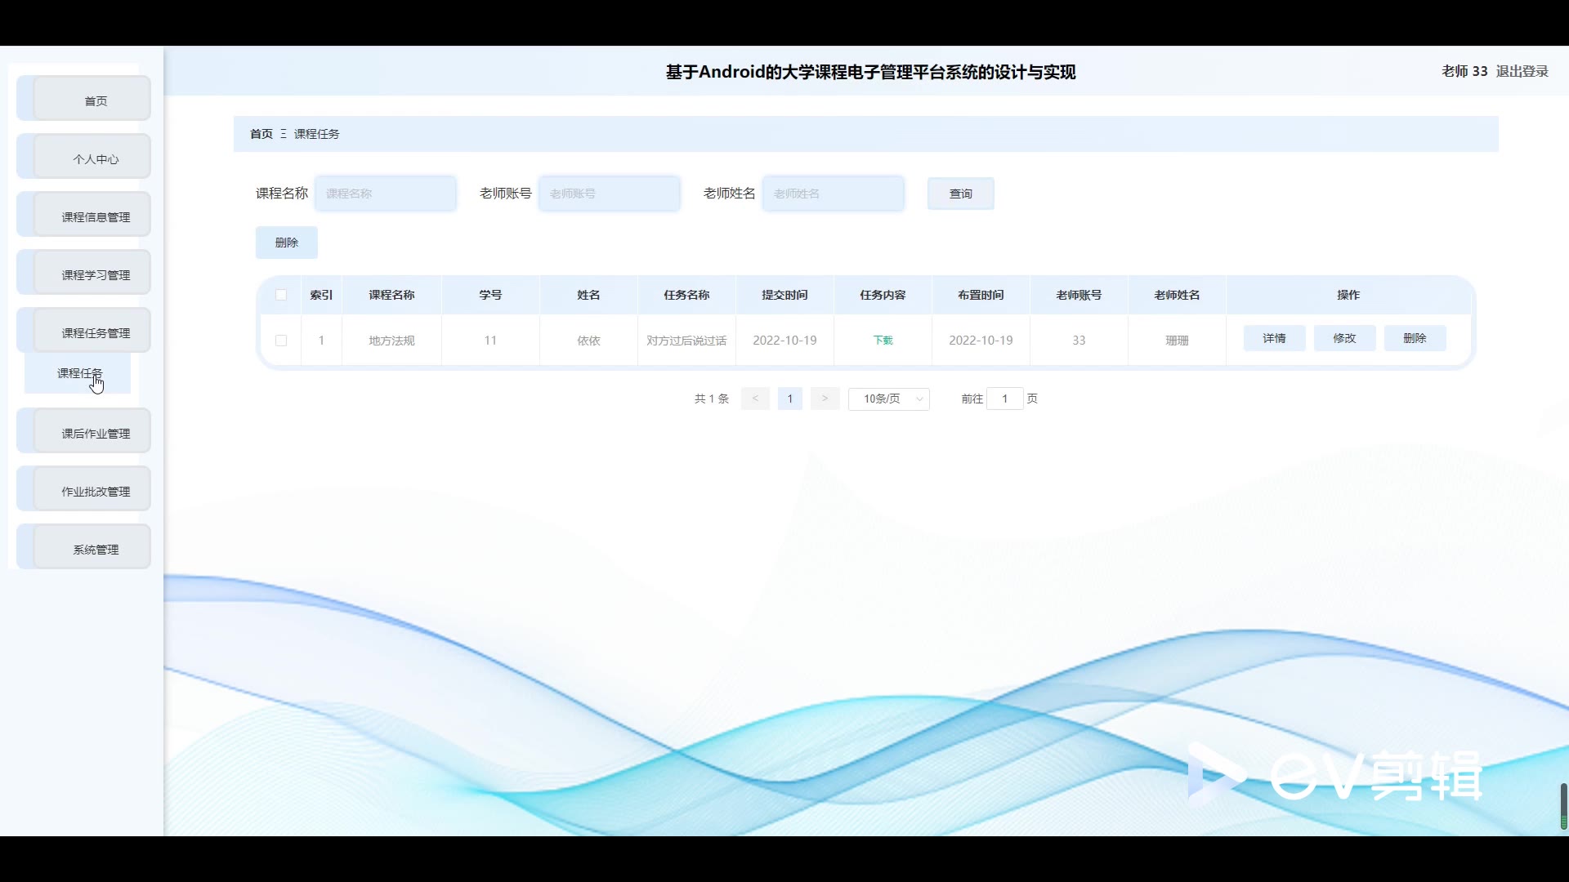The image size is (1569, 882).
Task: Select the 课程任务 submenu item
Action: [78, 373]
